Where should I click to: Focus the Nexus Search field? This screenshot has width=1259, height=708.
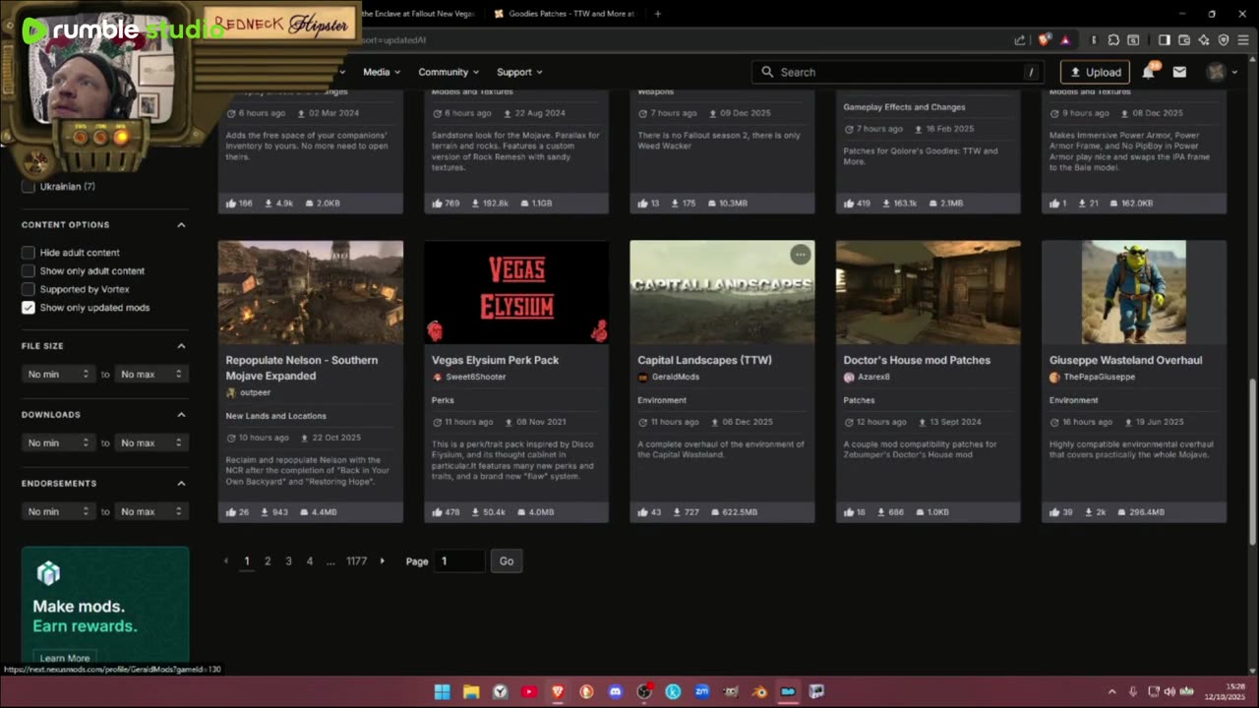point(897,72)
